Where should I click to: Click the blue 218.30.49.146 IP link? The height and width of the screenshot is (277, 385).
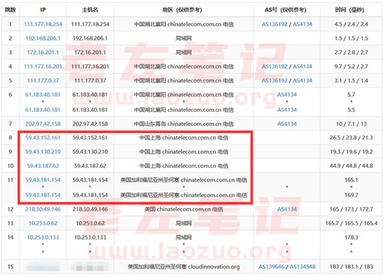click(x=43, y=209)
